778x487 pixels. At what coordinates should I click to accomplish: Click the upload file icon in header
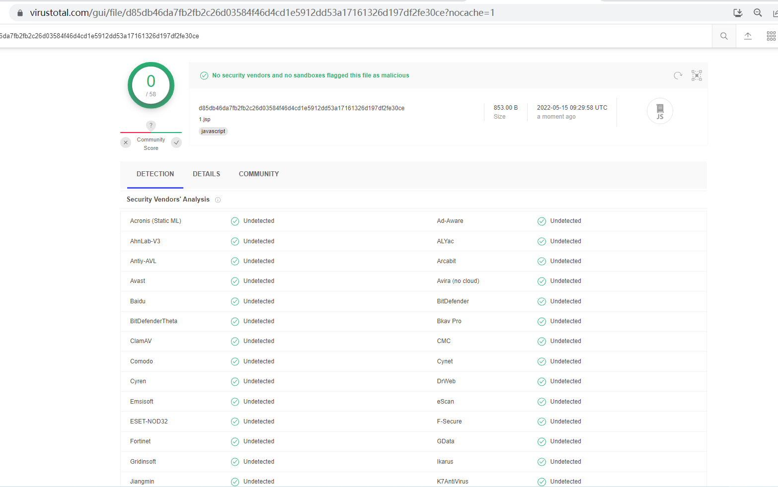pyautogui.click(x=748, y=36)
